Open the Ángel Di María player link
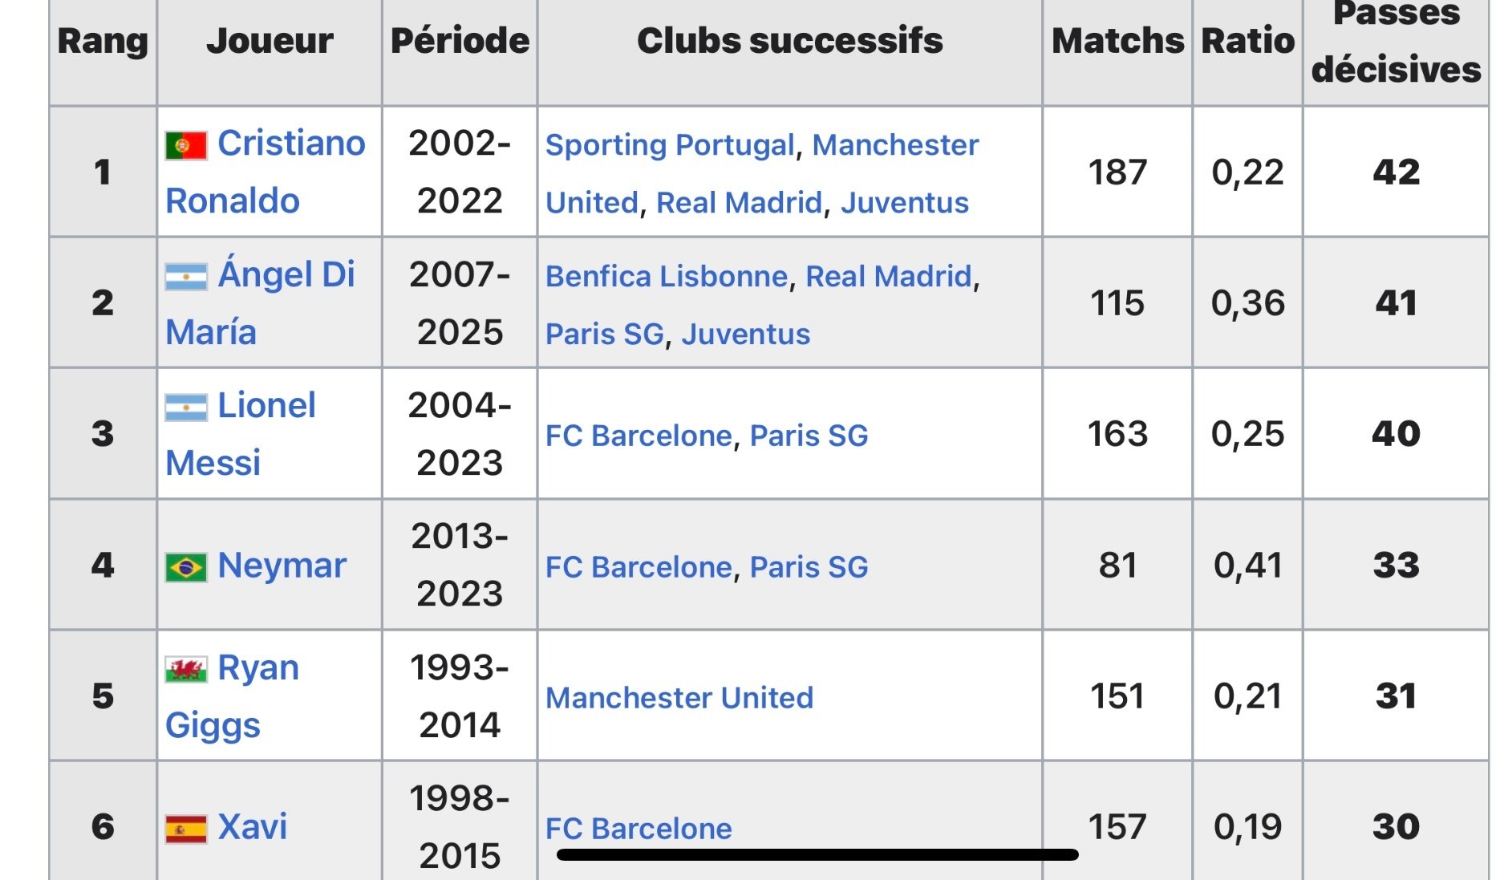Screen dimensions: 1500x880 coord(286,275)
